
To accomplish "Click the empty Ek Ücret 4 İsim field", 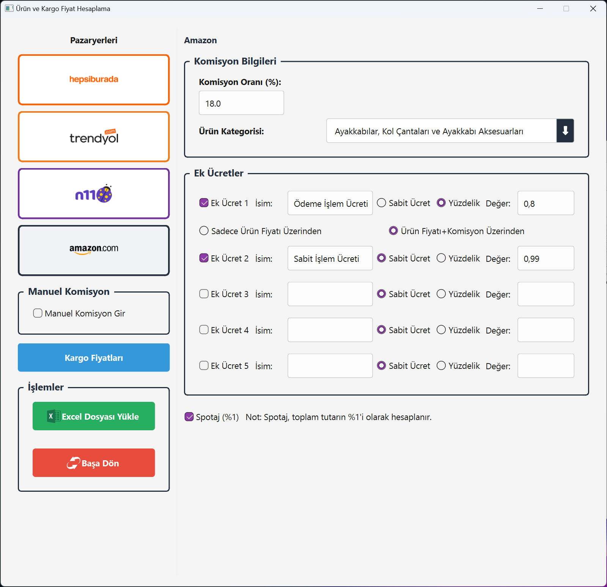I will coord(330,330).
